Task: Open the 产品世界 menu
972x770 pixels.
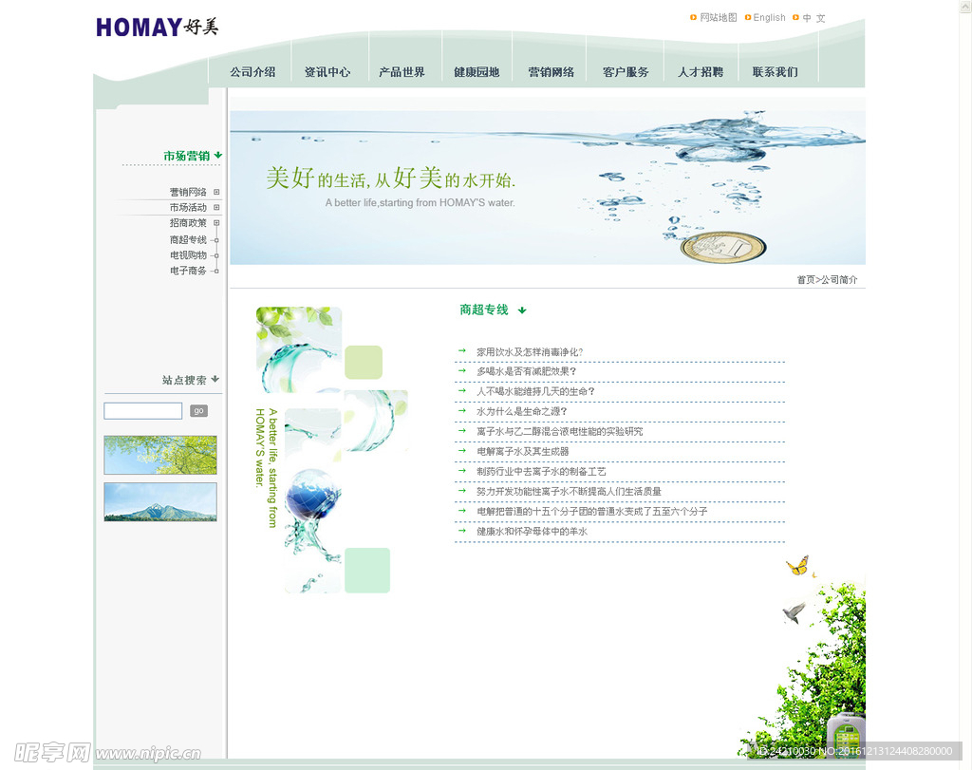Action: pos(402,72)
